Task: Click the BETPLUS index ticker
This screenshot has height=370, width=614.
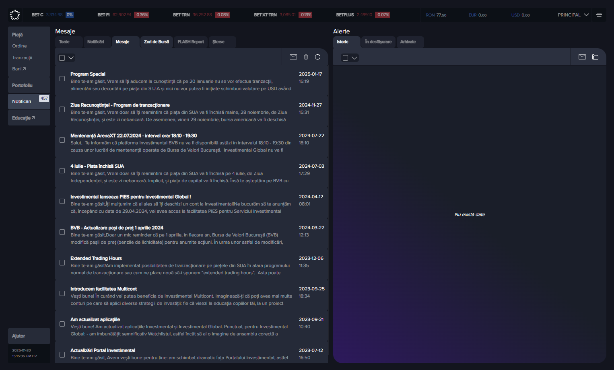Action: [363, 15]
